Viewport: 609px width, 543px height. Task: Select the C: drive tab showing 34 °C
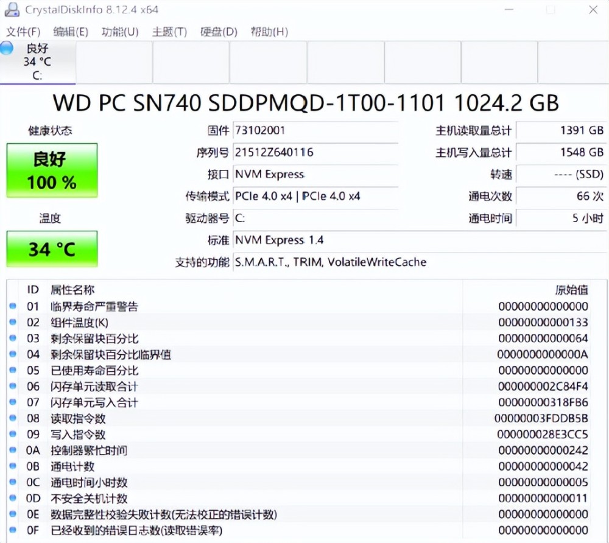click(x=38, y=62)
